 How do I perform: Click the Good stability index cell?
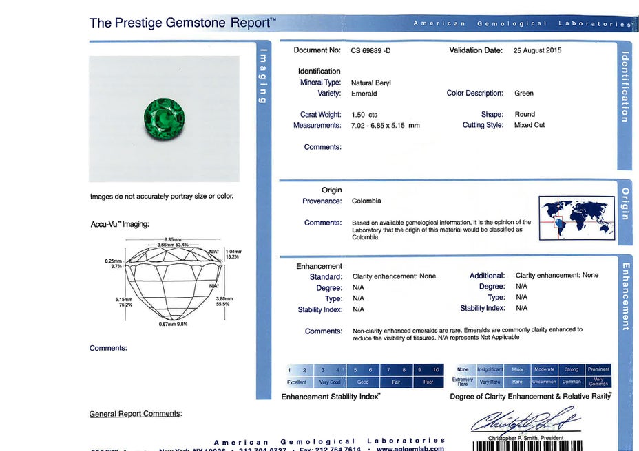[362, 382]
